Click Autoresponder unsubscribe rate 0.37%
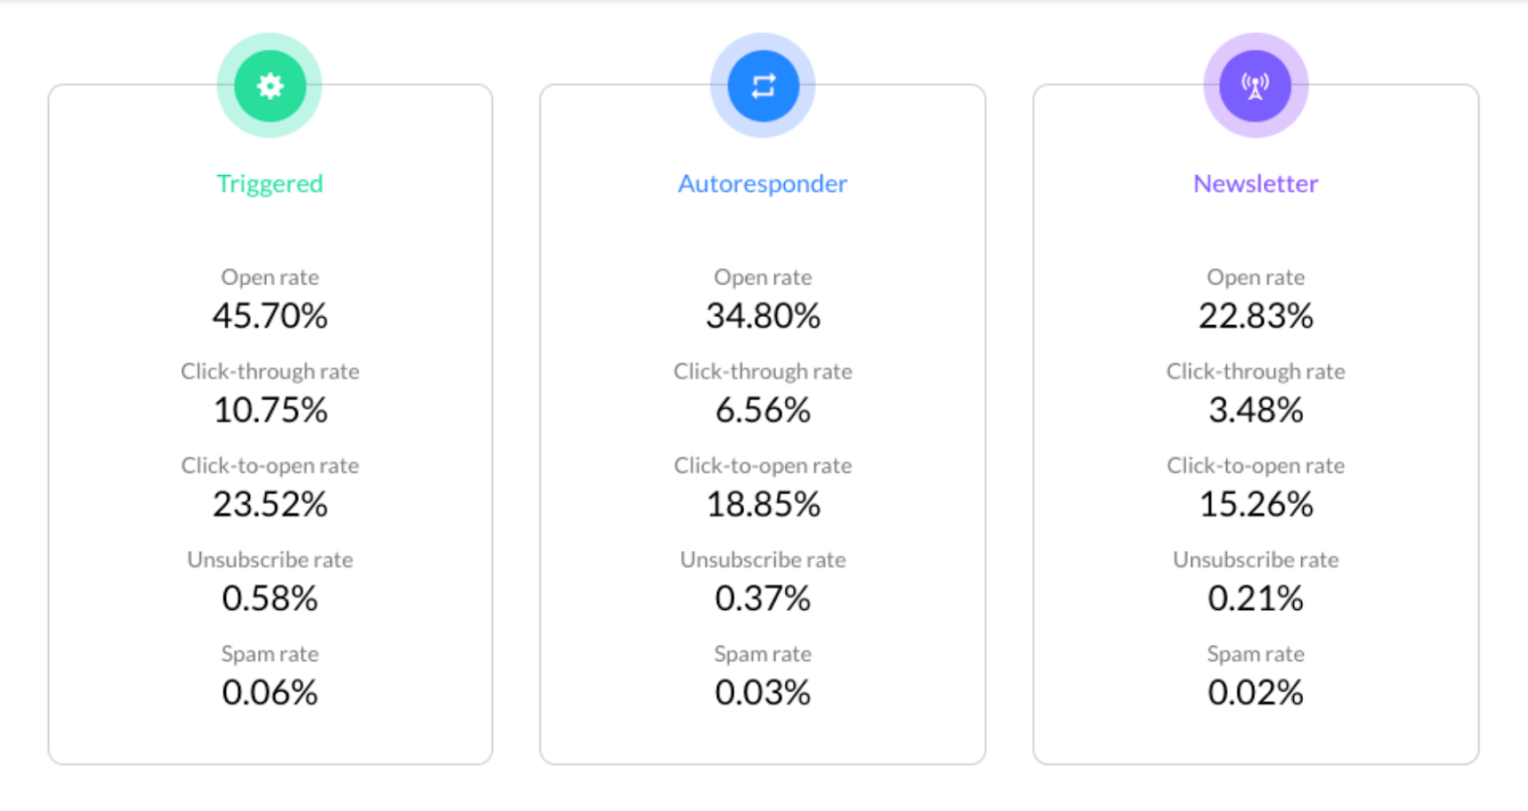The width and height of the screenshot is (1528, 811). point(763,598)
